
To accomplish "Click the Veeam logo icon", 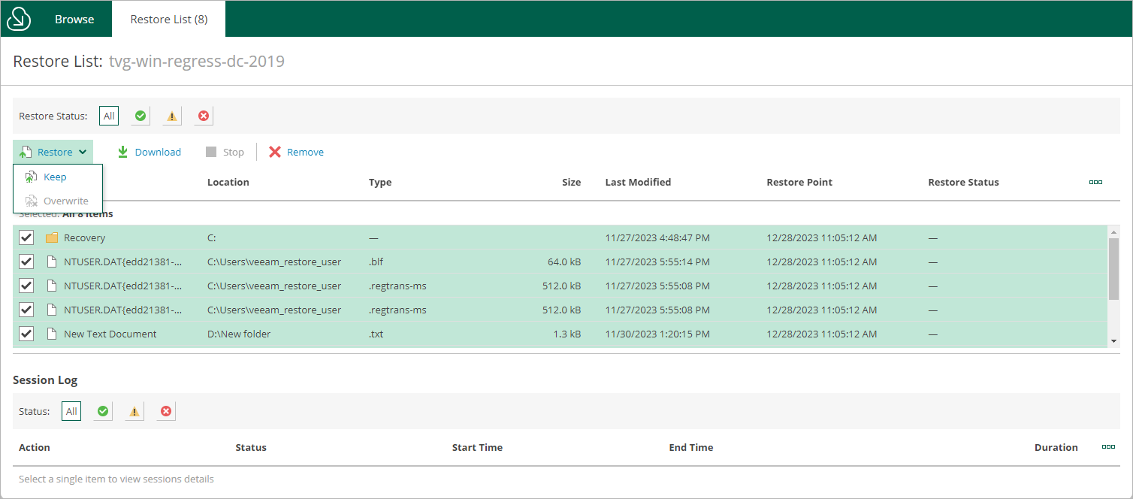I will tap(19, 20).
